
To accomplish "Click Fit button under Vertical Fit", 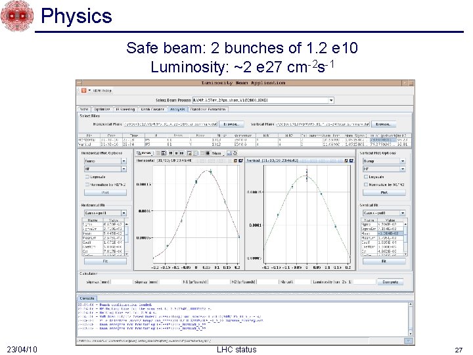I will coord(384,262).
